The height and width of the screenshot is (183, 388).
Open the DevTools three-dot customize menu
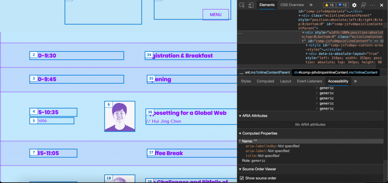pos(372,5)
